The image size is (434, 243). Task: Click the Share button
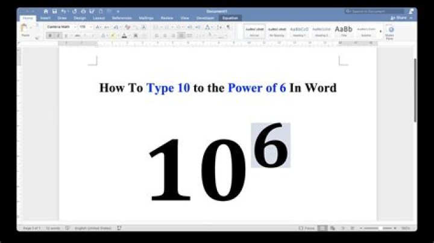(400, 18)
